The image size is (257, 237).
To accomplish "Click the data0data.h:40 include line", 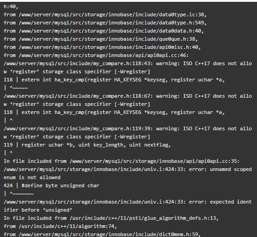I will (x=104, y=31).
